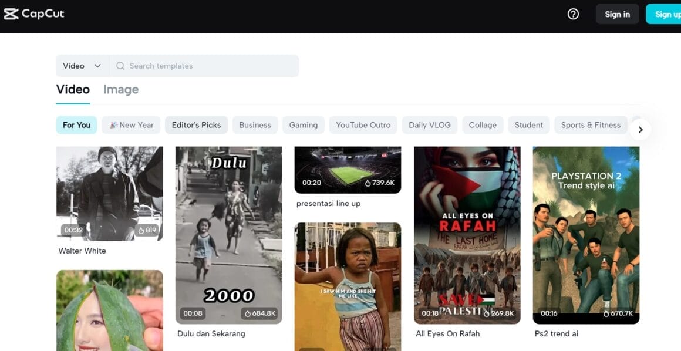Open the help question mark icon
681x351 pixels.
pyautogui.click(x=573, y=14)
